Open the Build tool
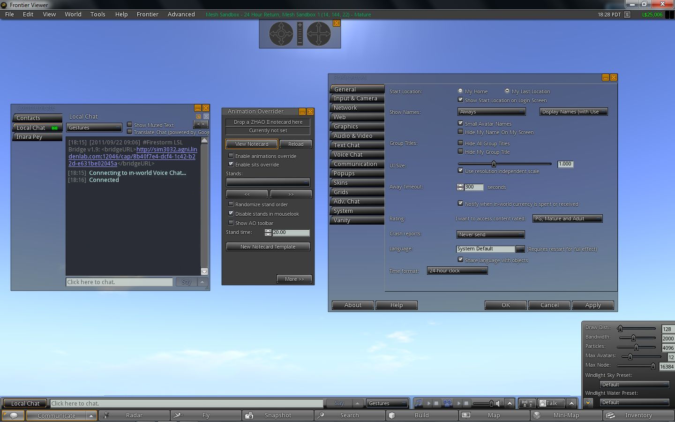Screen dimensions: 675x422 [x=421, y=415]
